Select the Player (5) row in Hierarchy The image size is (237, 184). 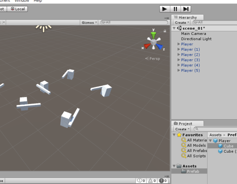pyautogui.click(x=204, y=70)
